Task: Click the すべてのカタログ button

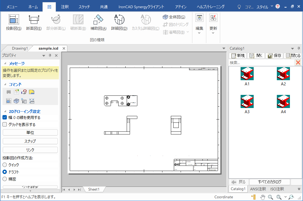Action: pyautogui.click(x=269, y=182)
